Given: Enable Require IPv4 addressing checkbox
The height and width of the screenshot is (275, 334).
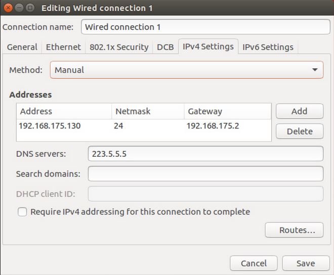Looking at the screenshot, I should 22,212.
